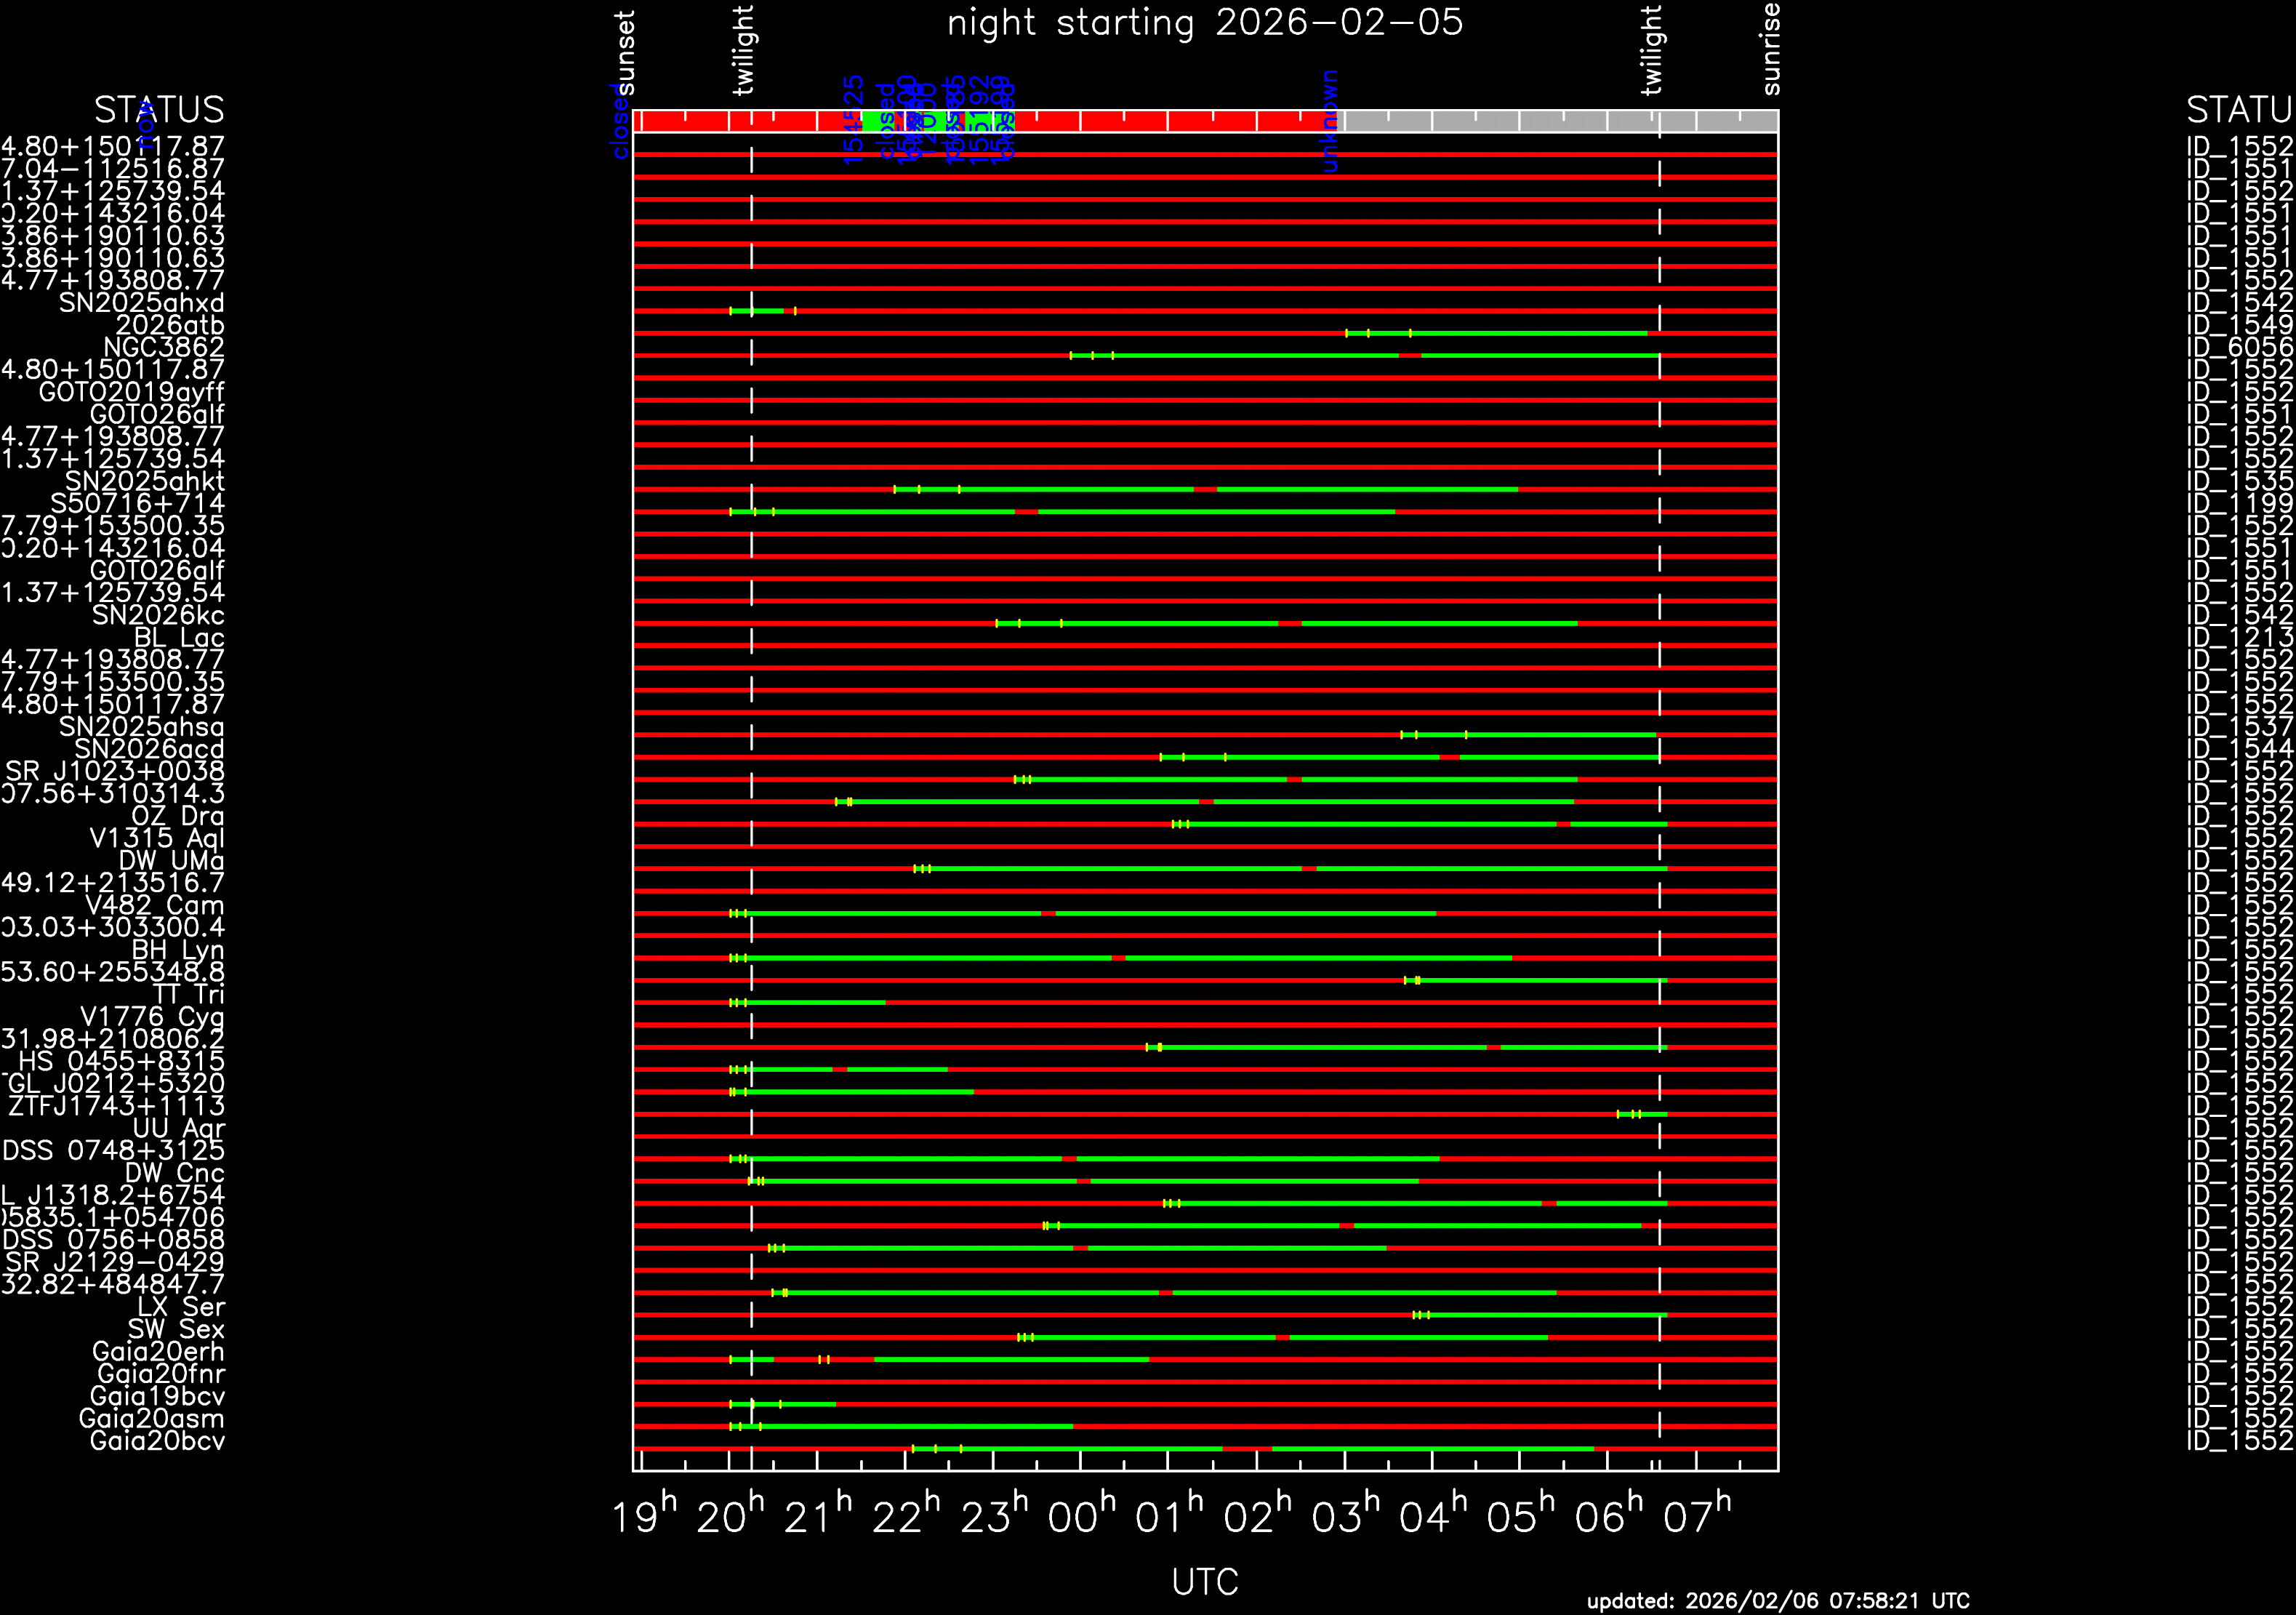Click the Gaia20bcv target label
2296x1615 pixels.
157,1441
